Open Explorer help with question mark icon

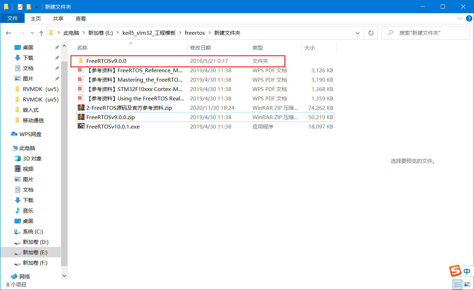click(468, 18)
